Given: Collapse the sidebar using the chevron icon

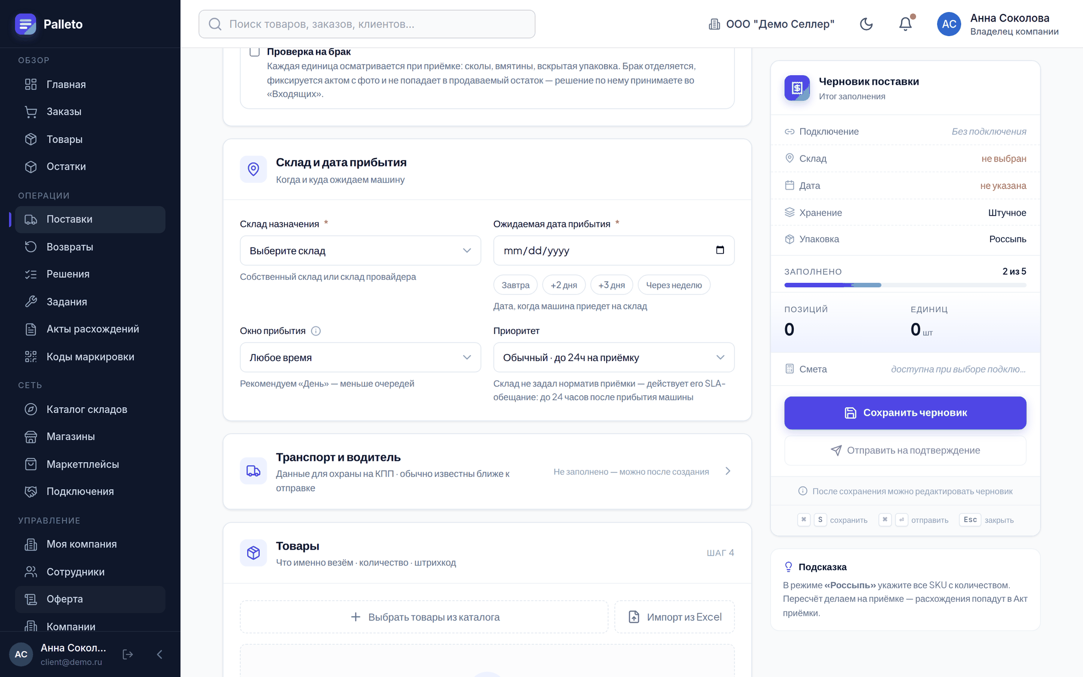Looking at the screenshot, I should pyautogui.click(x=159, y=654).
